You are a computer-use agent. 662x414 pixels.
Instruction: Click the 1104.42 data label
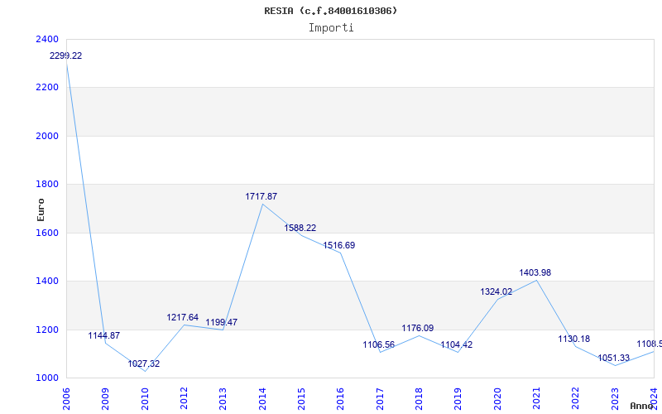(x=457, y=344)
